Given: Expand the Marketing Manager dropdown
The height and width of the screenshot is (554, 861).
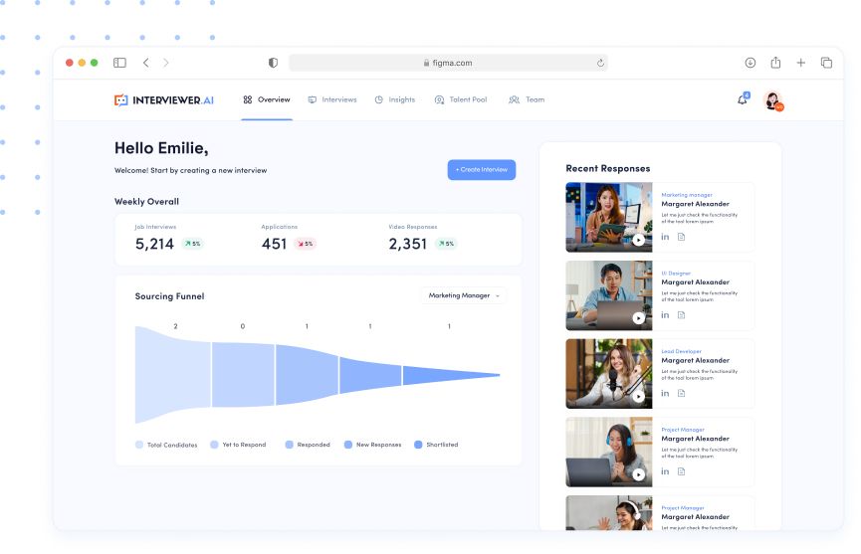Looking at the screenshot, I should point(464,295).
